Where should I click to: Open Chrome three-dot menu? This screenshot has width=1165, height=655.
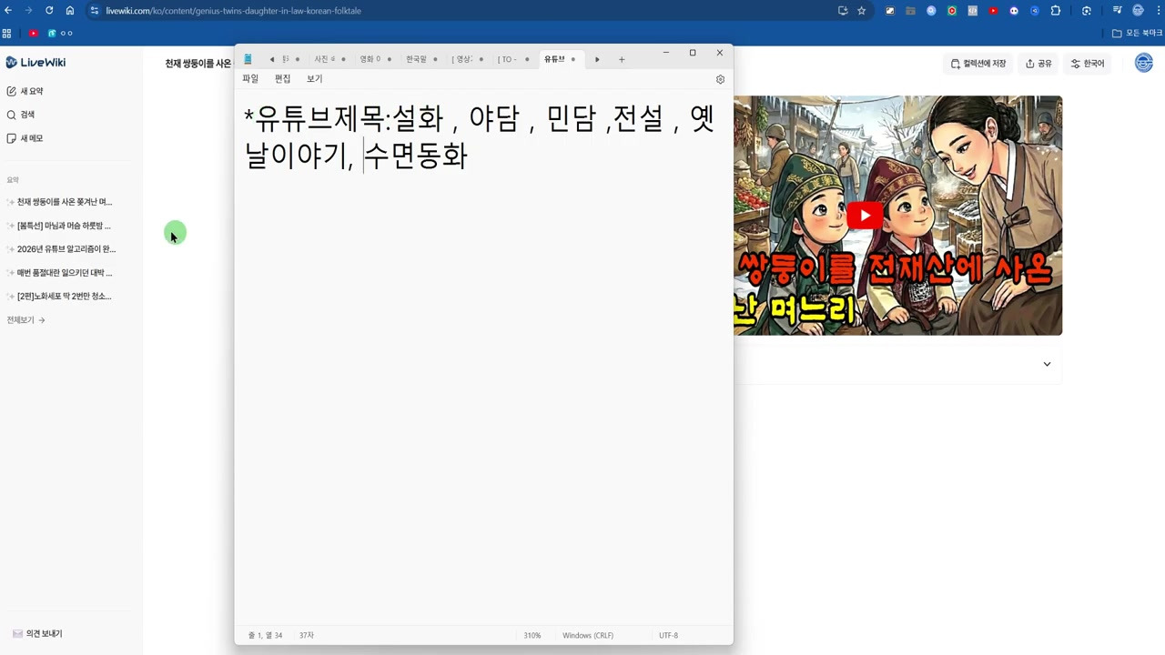[1157, 11]
